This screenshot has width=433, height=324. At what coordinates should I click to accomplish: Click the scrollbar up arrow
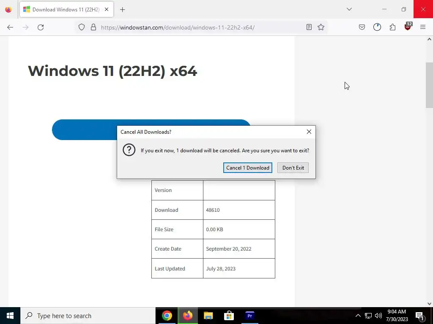429,39
